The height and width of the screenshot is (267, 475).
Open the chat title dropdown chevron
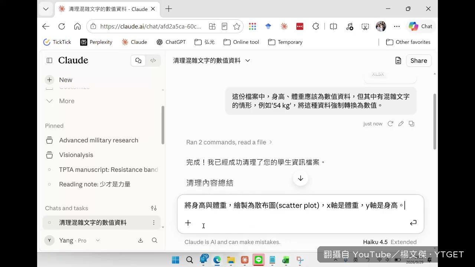pyautogui.click(x=248, y=60)
